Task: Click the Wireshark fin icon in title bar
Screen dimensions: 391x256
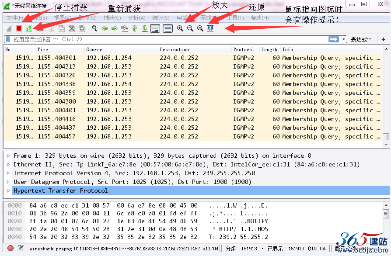Action: coord(7,6)
